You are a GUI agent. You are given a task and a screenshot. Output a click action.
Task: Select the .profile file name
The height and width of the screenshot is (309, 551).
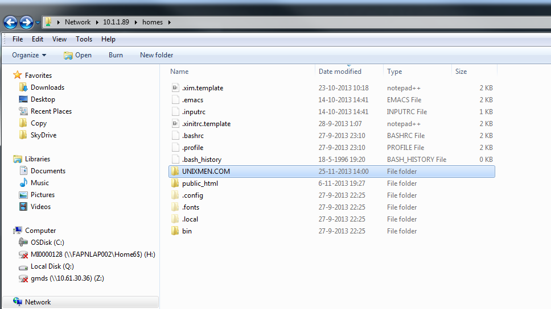[192, 148]
